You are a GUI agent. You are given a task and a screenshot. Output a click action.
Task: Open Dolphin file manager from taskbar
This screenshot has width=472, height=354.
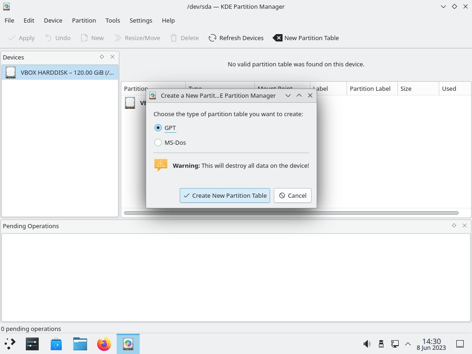[x=80, y=344]
